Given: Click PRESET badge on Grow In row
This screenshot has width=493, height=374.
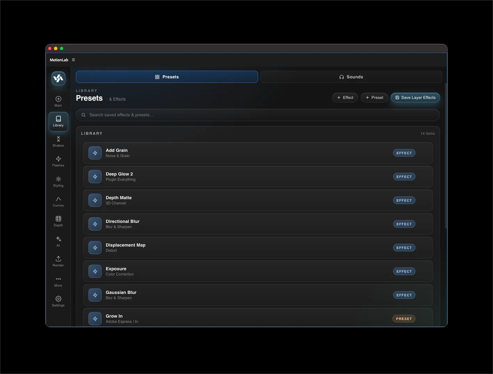Looking at the screenshot, I should (404, 319).
